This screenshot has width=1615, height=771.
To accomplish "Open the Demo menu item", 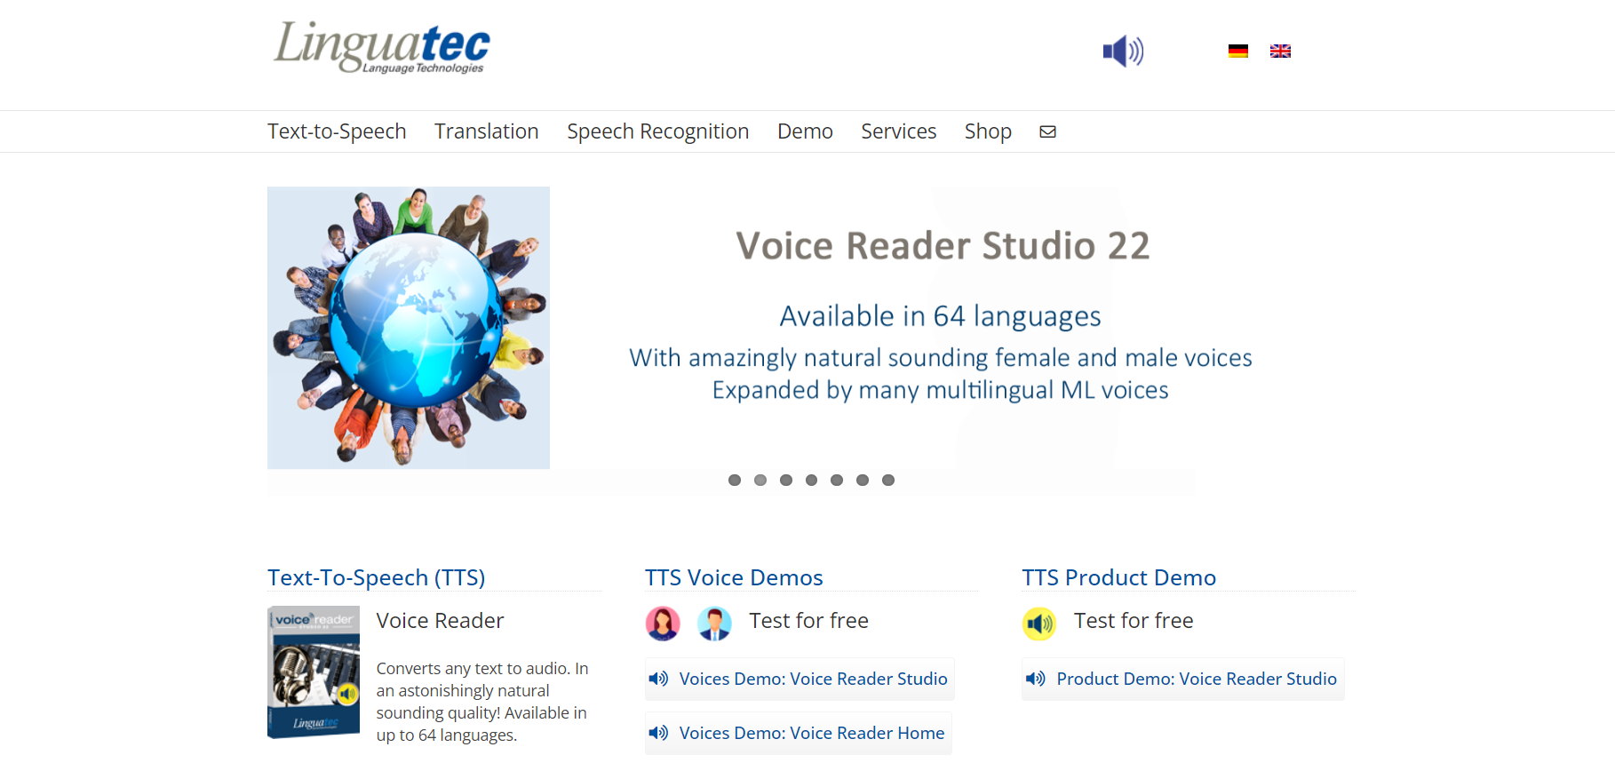I will 805,131.
